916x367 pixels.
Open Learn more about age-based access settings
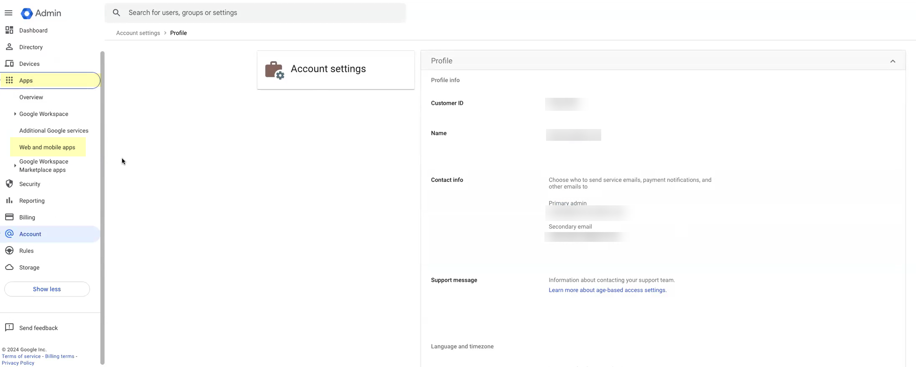pyautogui.click(x=607, y=290)
